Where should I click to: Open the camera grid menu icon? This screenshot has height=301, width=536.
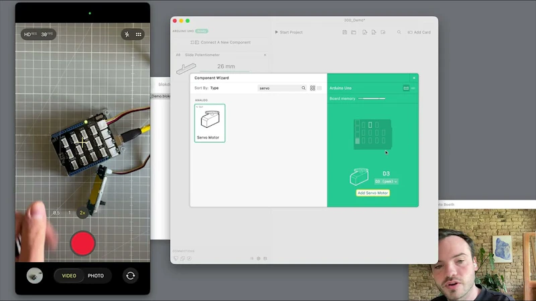[139, 34]
